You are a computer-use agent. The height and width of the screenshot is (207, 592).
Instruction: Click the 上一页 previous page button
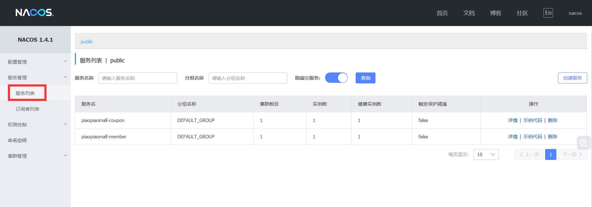click(x=529, y=154)
